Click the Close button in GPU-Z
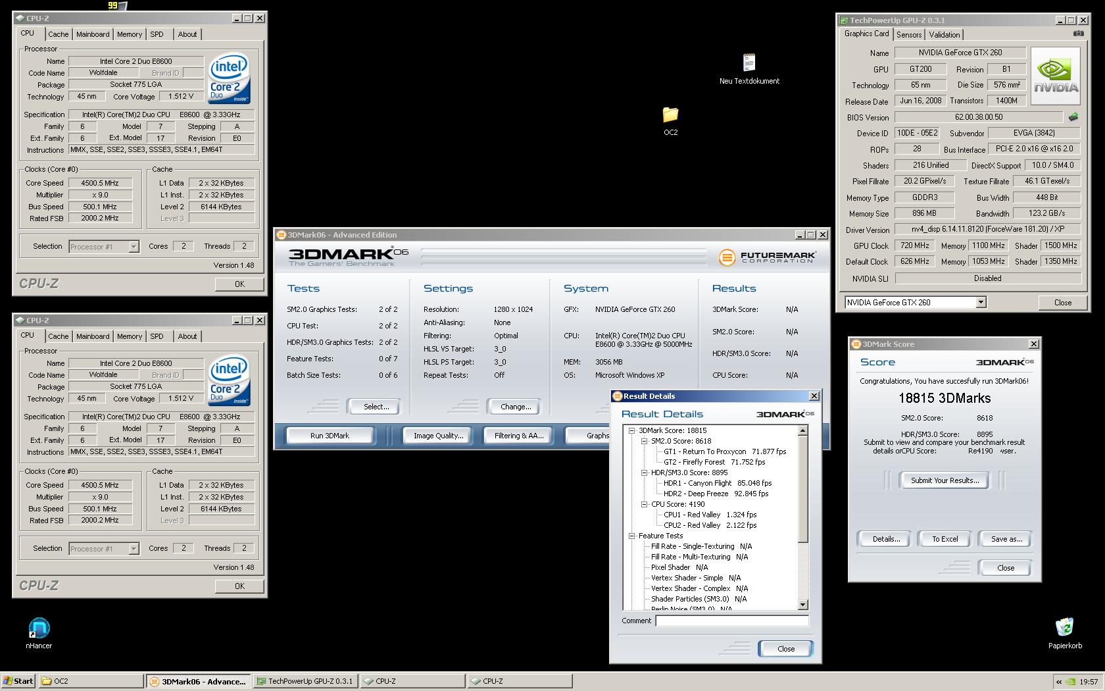The height and width of the screenshot is (691, 1105). coord(1063,303)
